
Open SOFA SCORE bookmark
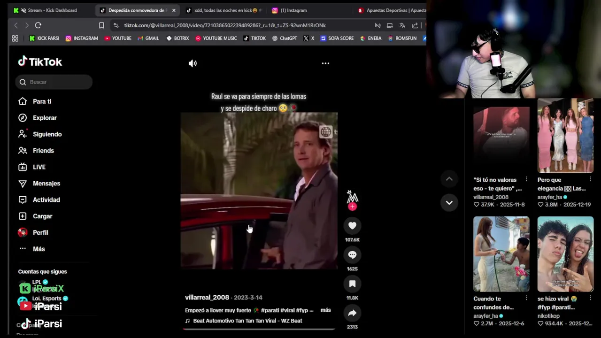click(337, 38)
